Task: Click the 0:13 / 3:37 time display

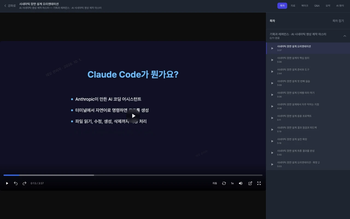Action: 37,183
